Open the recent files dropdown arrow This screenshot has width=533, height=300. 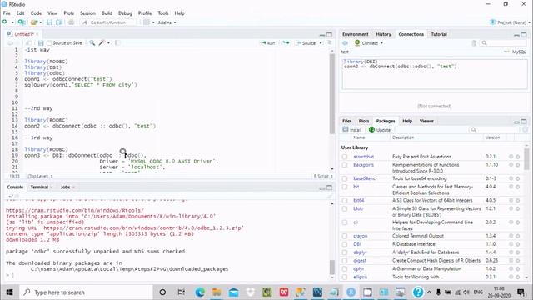[41, 22]
